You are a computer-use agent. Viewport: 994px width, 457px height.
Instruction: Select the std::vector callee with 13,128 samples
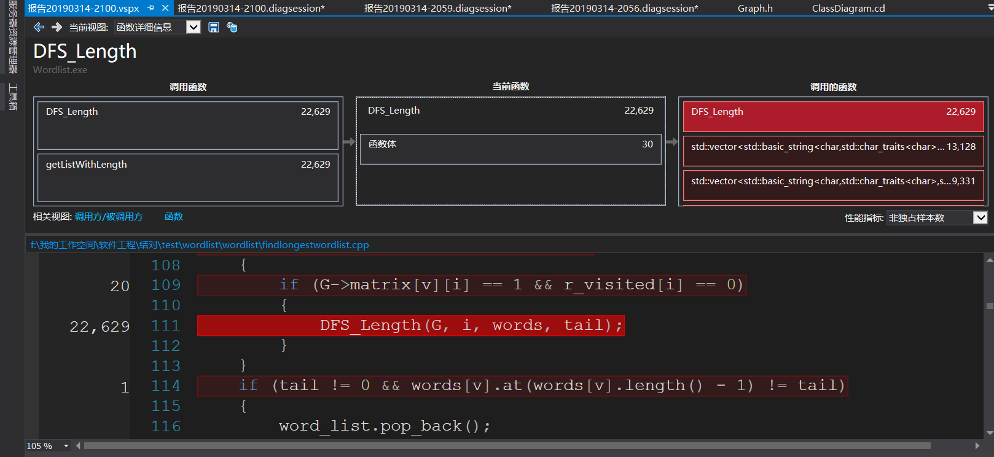coord(833,151)
